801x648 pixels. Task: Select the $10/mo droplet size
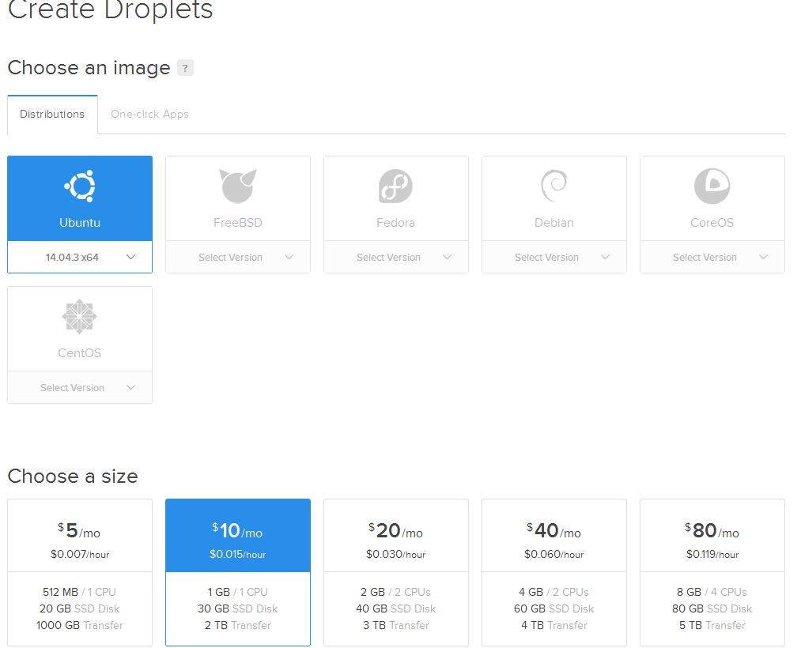pyautogui.click(x=238, y=572)
